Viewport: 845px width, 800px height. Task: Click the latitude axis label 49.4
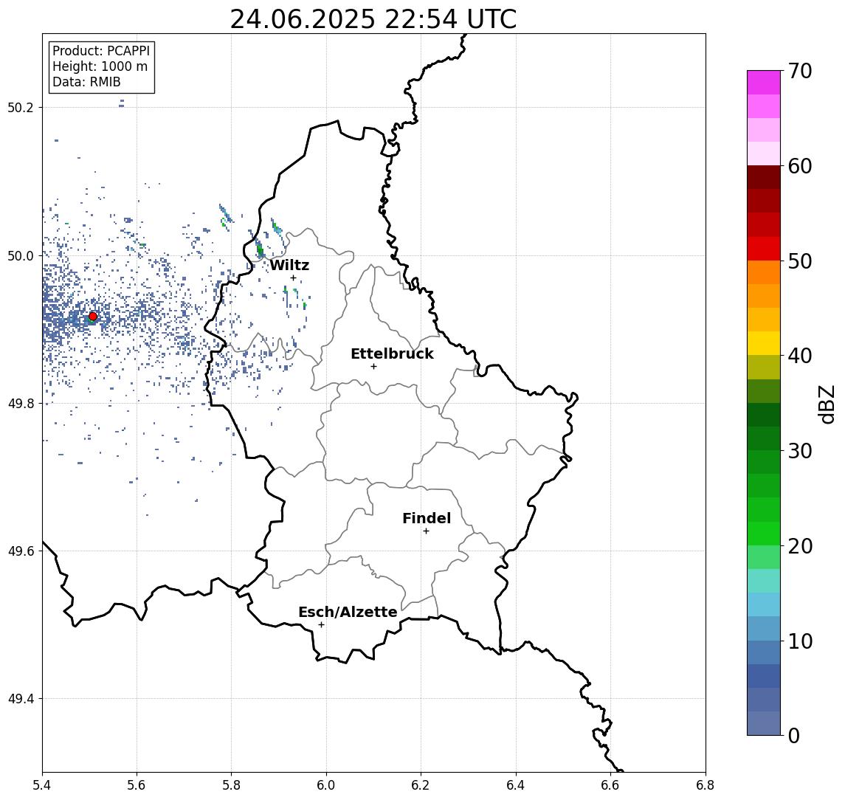(21, 699)
